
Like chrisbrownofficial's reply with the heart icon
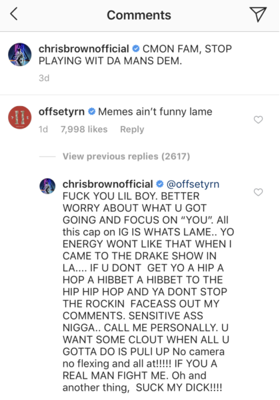258,192
